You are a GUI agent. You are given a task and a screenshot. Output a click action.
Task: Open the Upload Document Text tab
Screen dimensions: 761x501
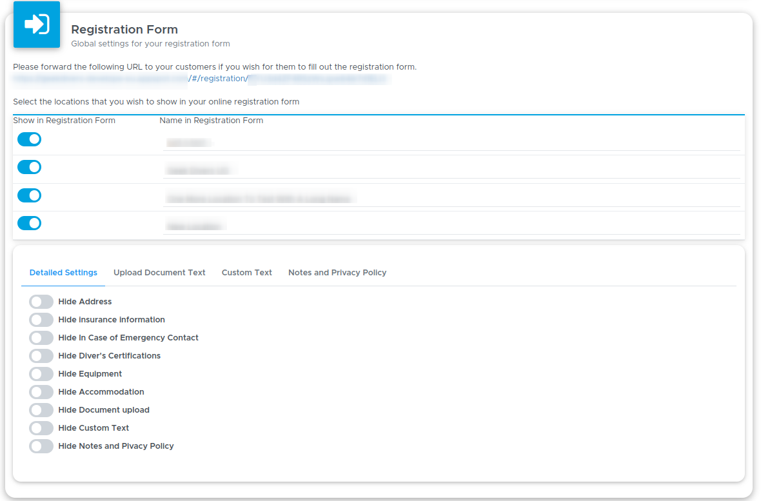[x=159, y=273]
